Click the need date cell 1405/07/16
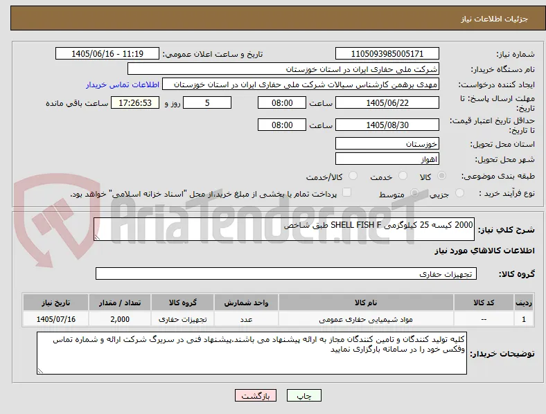 coord(55,319)
